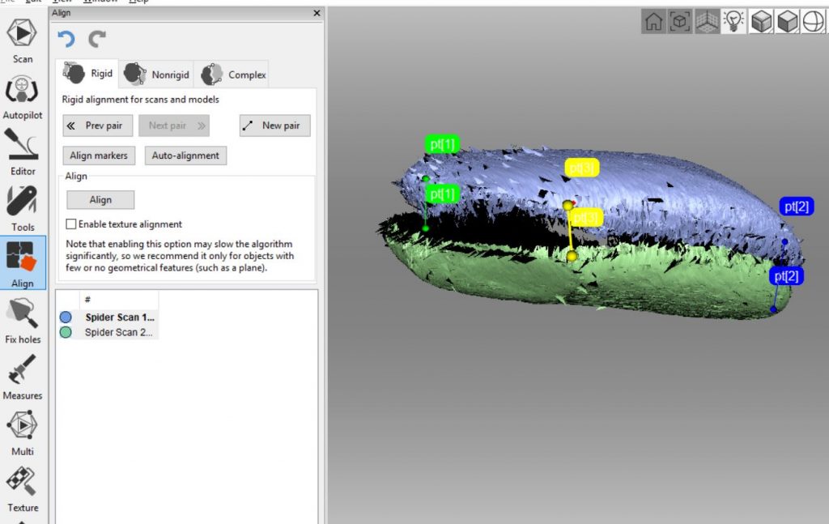This screenshot has width=829, height=524.
Task: Click the sphere view icon
Action: 814,22
